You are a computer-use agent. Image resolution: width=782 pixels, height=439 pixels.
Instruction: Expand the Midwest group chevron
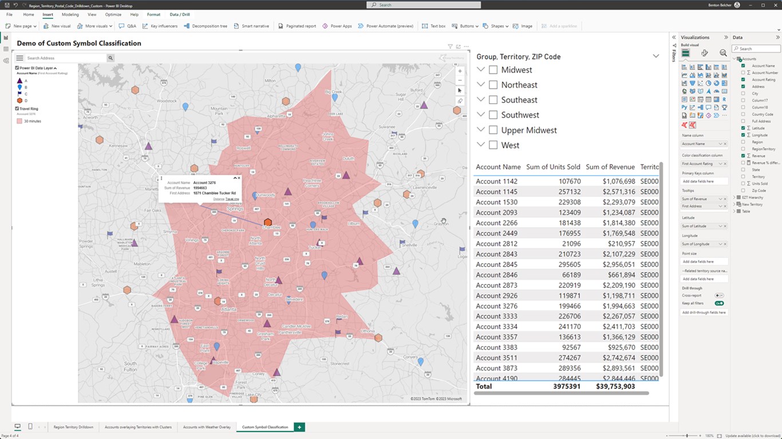(481, 70)
